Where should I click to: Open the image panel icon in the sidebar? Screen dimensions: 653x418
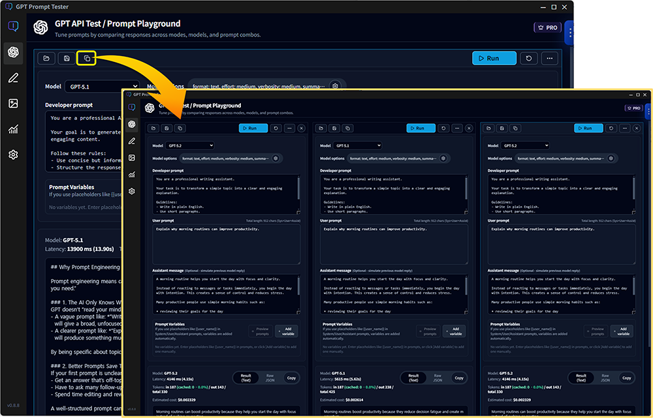[x=14, y=103]
